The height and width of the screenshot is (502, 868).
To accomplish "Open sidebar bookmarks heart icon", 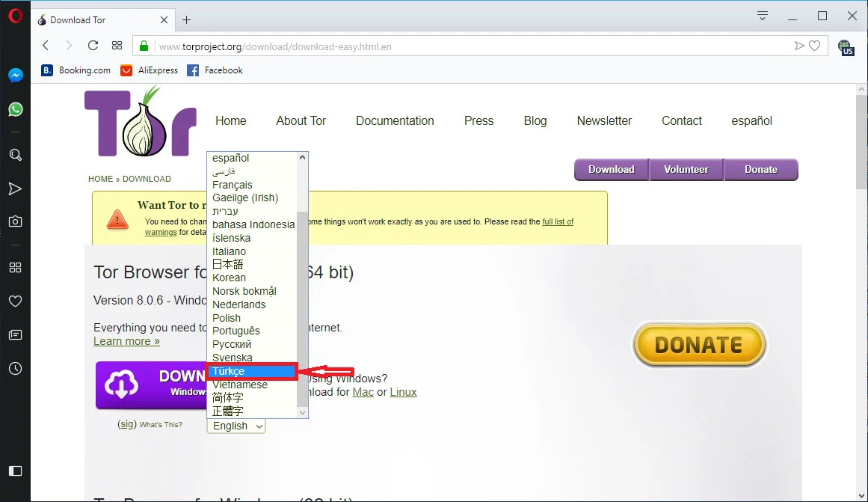I will (15, 301).
